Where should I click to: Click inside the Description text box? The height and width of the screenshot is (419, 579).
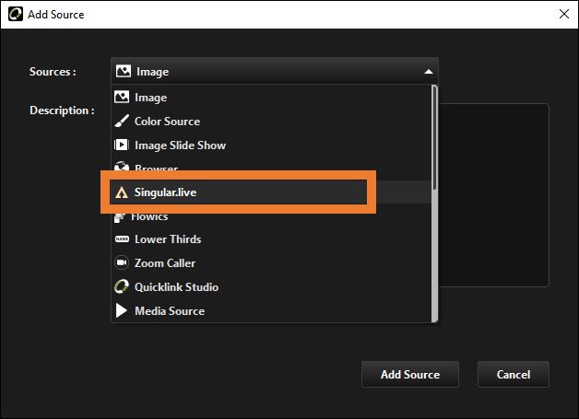(493, 194)
